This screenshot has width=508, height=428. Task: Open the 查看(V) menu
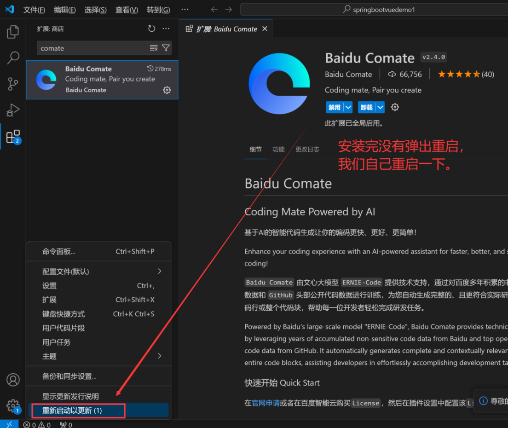pyautogui.click(x=127, y=10)
